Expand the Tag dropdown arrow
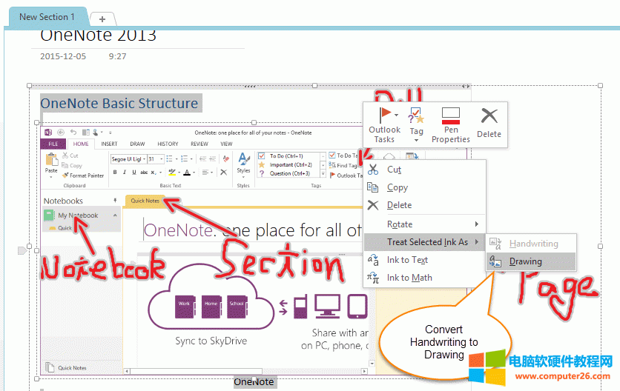The image size is (620, 391). point(417,140)
